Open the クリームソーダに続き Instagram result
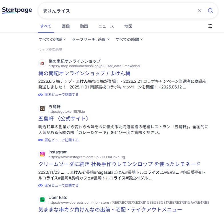The image size is (224, 214). point(119,164)
